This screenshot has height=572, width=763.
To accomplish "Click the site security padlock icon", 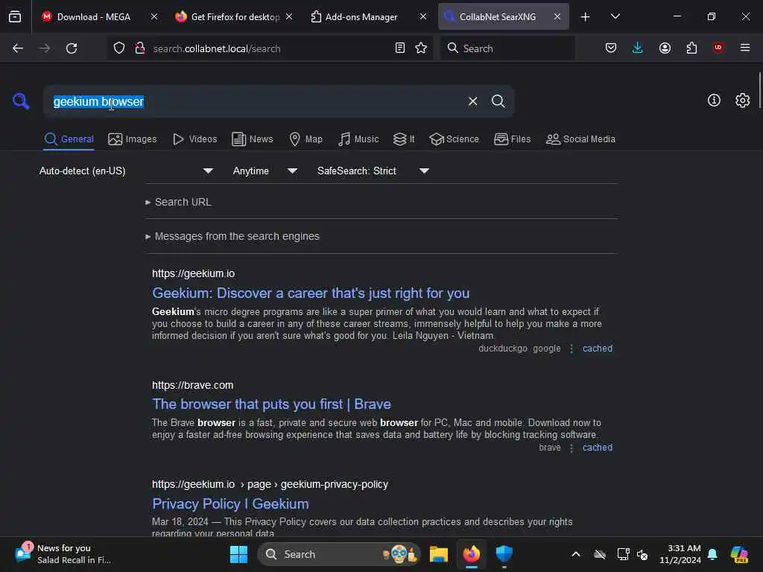I will pyautogui.click(x=140, y=48).
